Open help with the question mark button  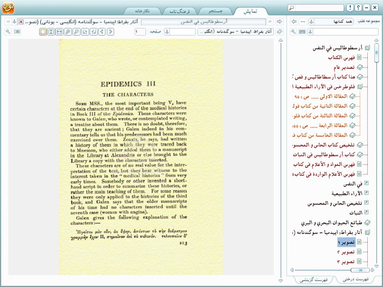point(358,8)
